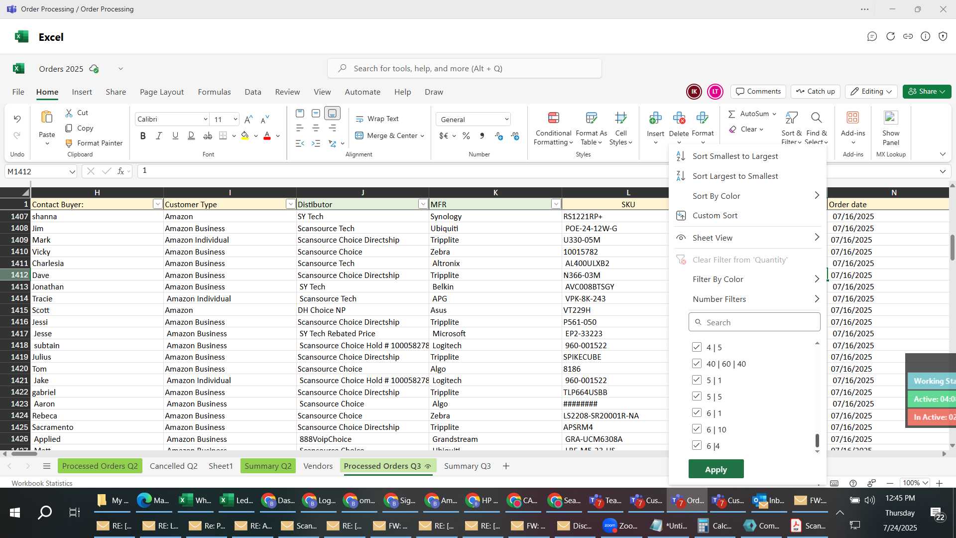This screenshot has width=956, height=538.
Task: Open the Formulas ribbon tab
Action: [x=214, y=92]
